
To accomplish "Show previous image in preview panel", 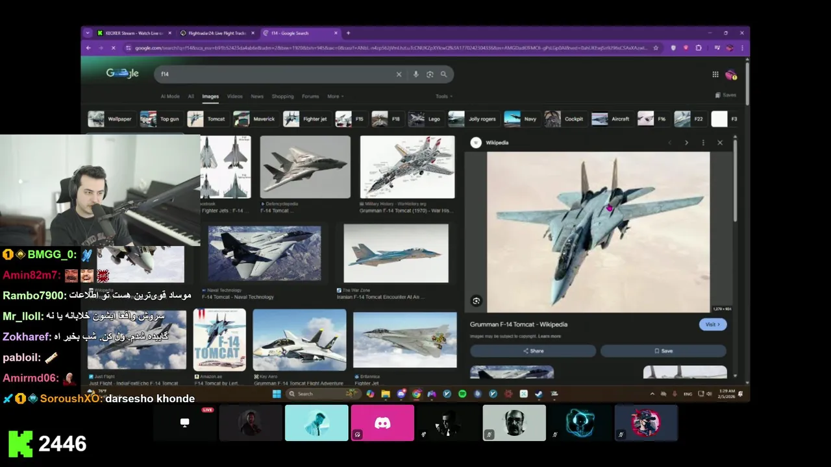I will (670, 143).
